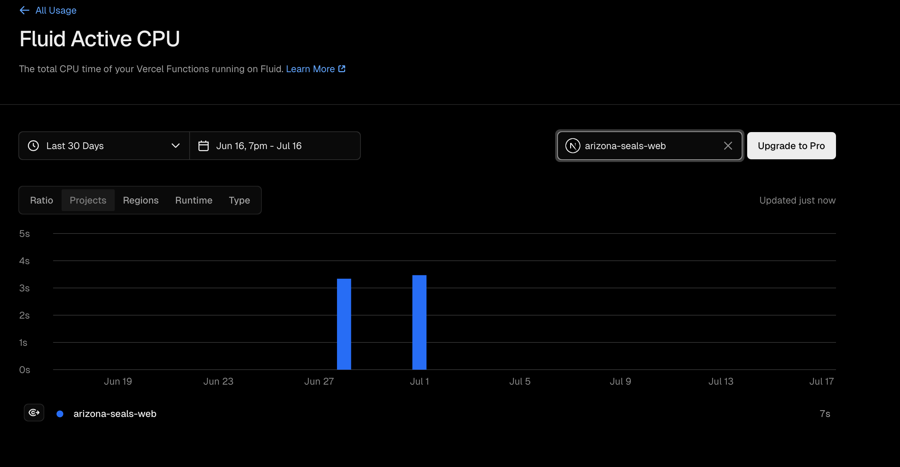Expand the Last 30 Days dropdown
The width and height of the screenshot is (900, 467).
tap(104, 146)
